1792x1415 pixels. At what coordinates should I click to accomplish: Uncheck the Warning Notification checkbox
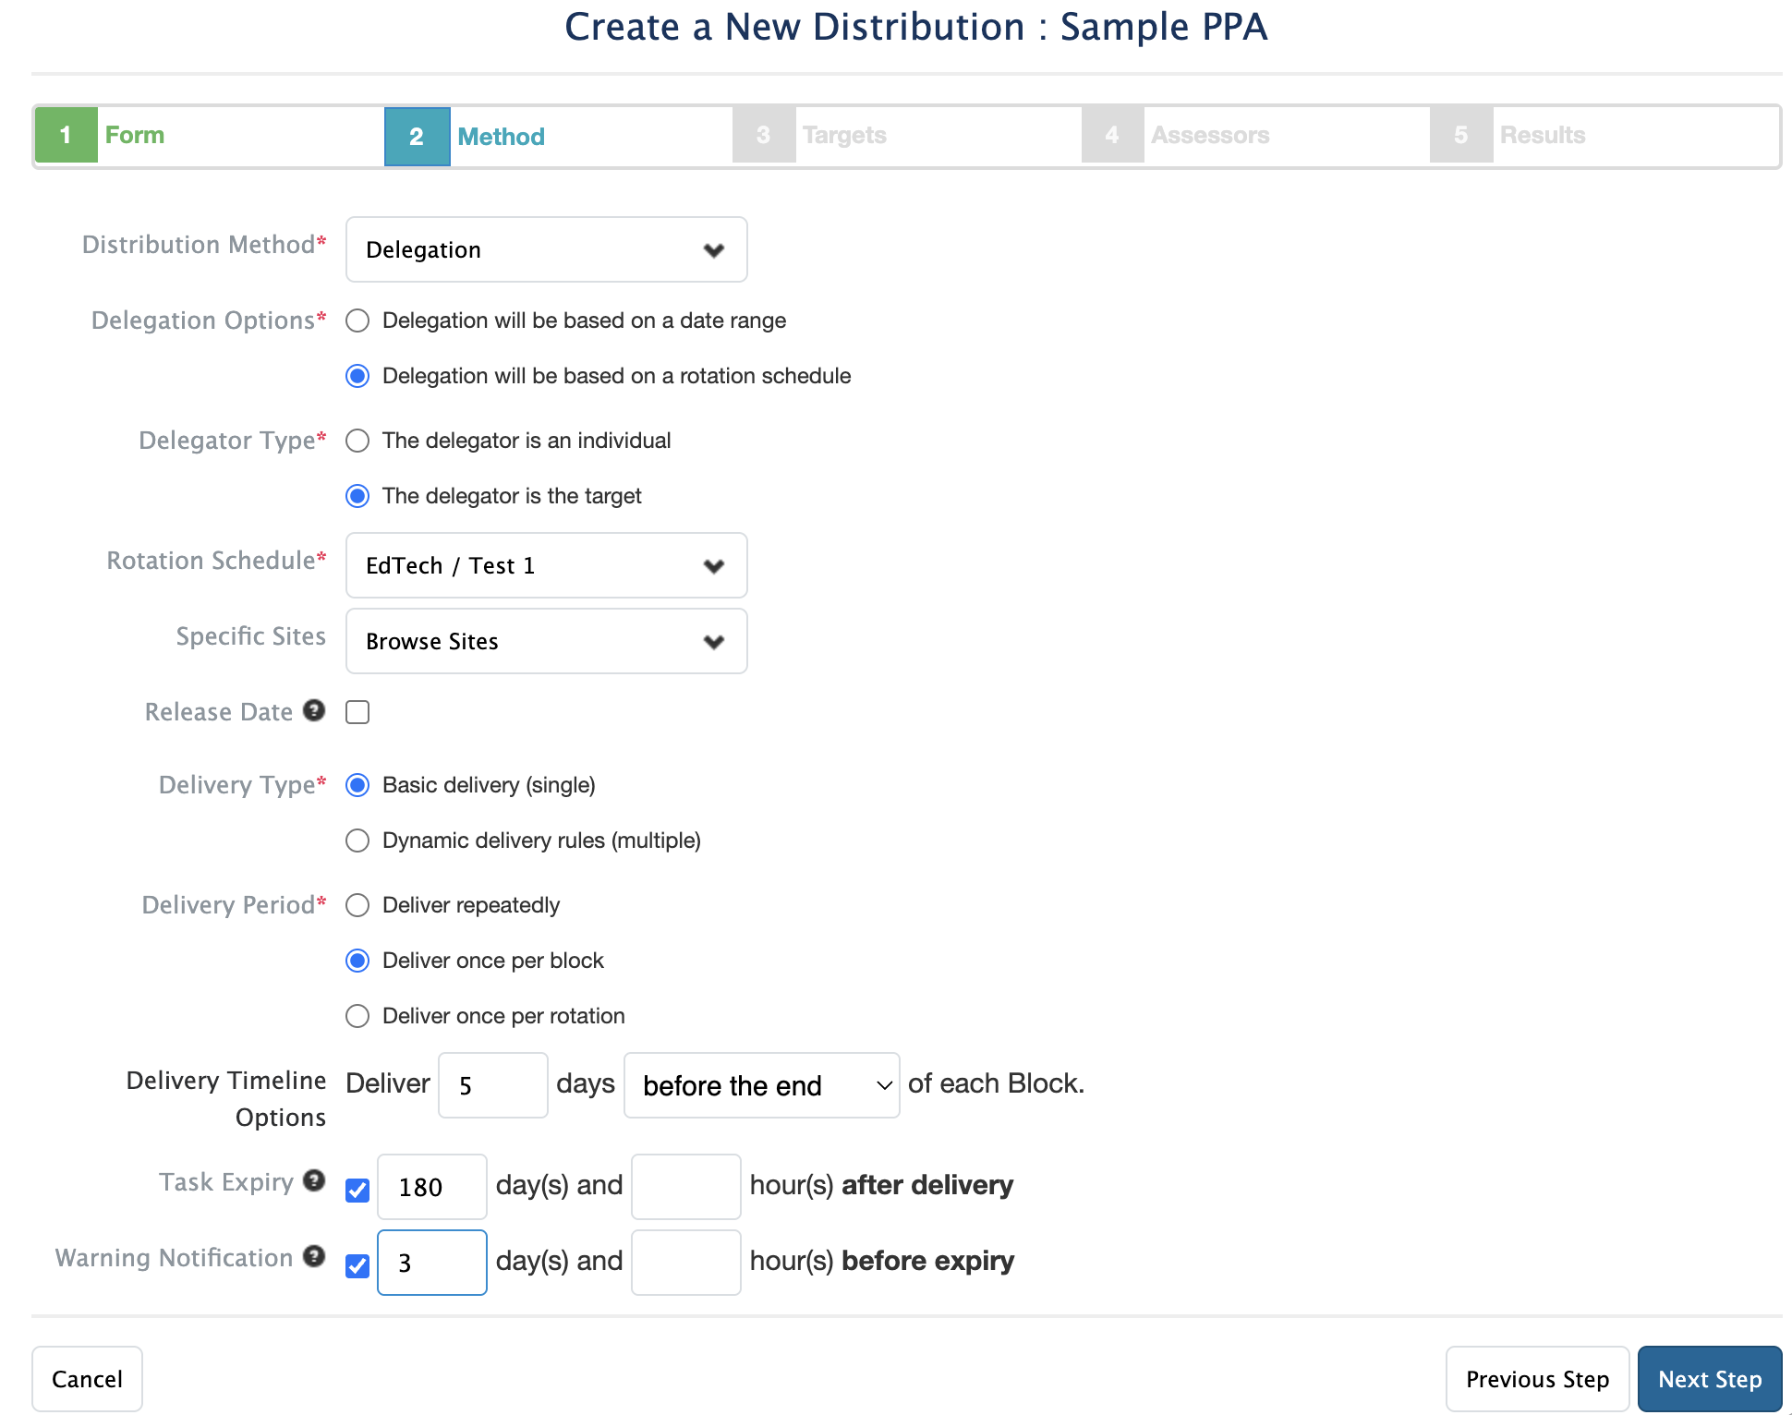357,1265
